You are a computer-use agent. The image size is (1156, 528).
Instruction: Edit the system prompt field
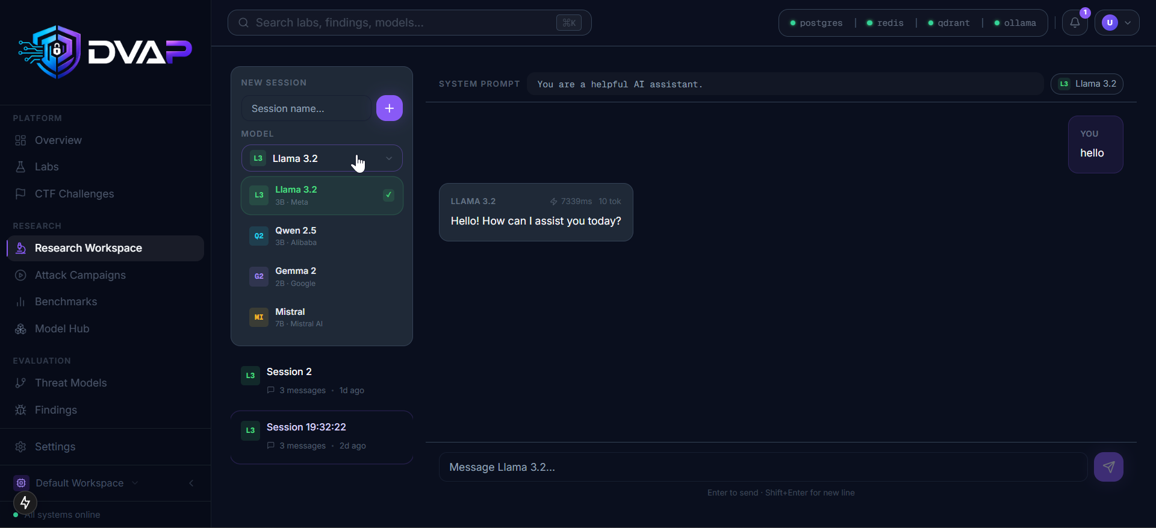(x=785, y=84)
